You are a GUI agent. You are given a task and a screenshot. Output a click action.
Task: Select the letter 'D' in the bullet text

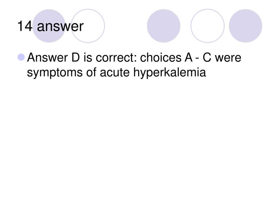(x=76, y=57)
